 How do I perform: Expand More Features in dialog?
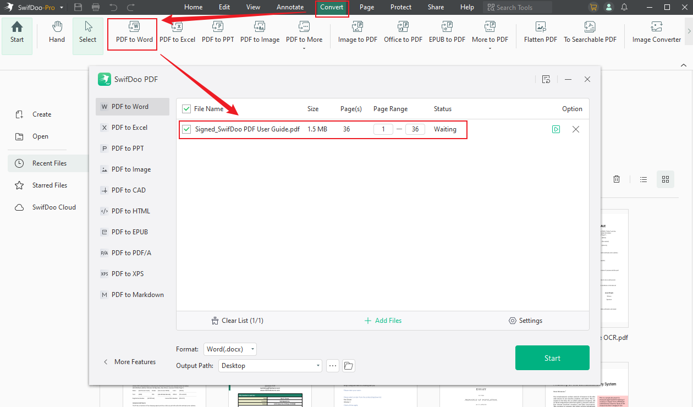point(130,362)
